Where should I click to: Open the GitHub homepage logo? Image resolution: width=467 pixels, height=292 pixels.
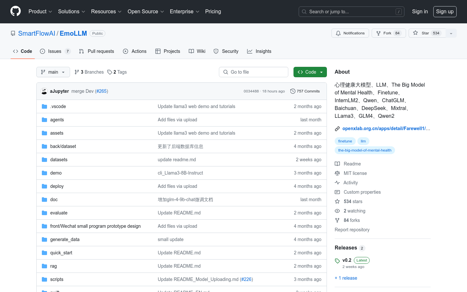[16, 11]
